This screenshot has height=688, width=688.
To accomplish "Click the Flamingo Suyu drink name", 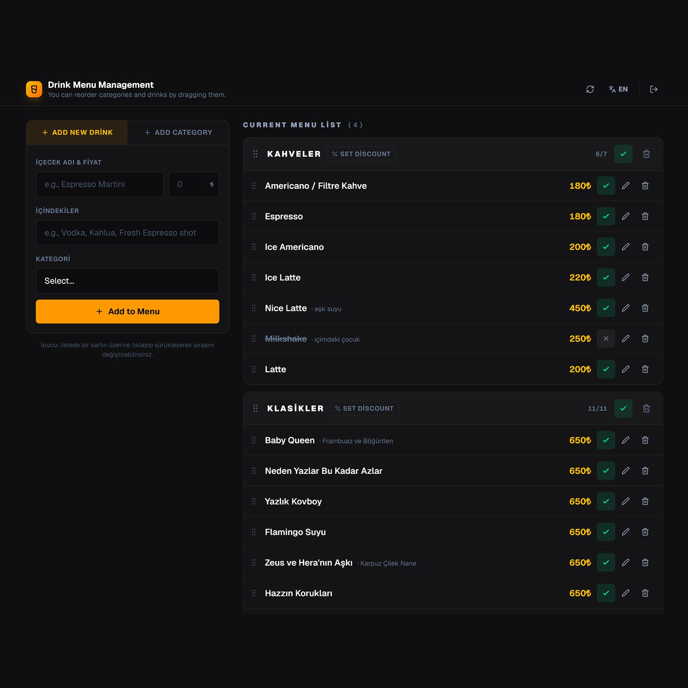I will tap(295, 532).
